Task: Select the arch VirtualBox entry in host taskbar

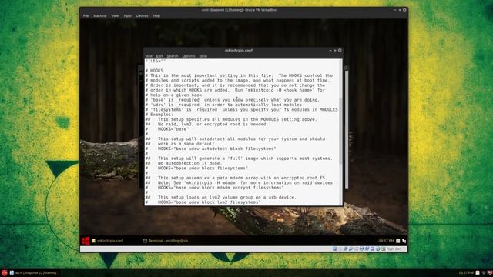Action: point(33,273)
